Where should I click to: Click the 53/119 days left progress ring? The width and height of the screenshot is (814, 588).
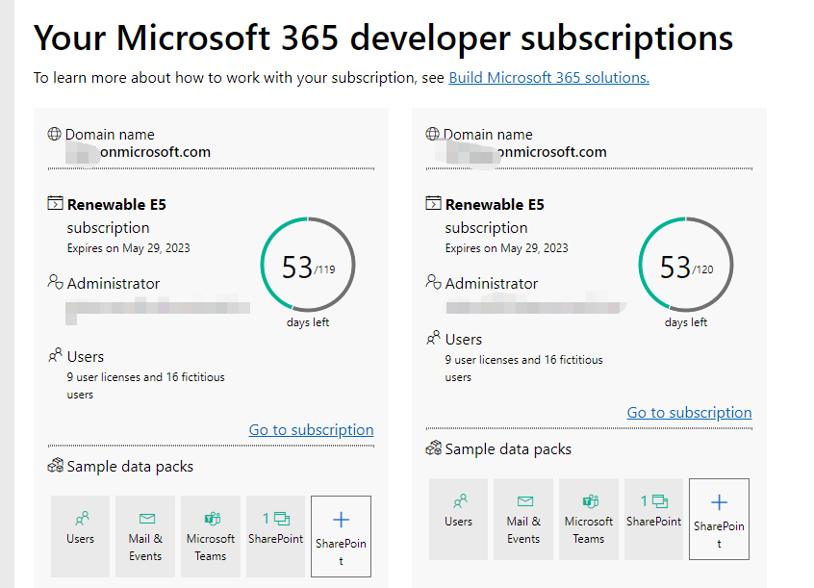[x=308, y=267]
